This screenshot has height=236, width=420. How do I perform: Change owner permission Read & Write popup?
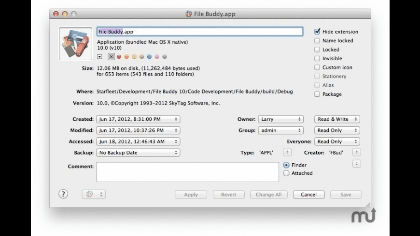point(337,119)
